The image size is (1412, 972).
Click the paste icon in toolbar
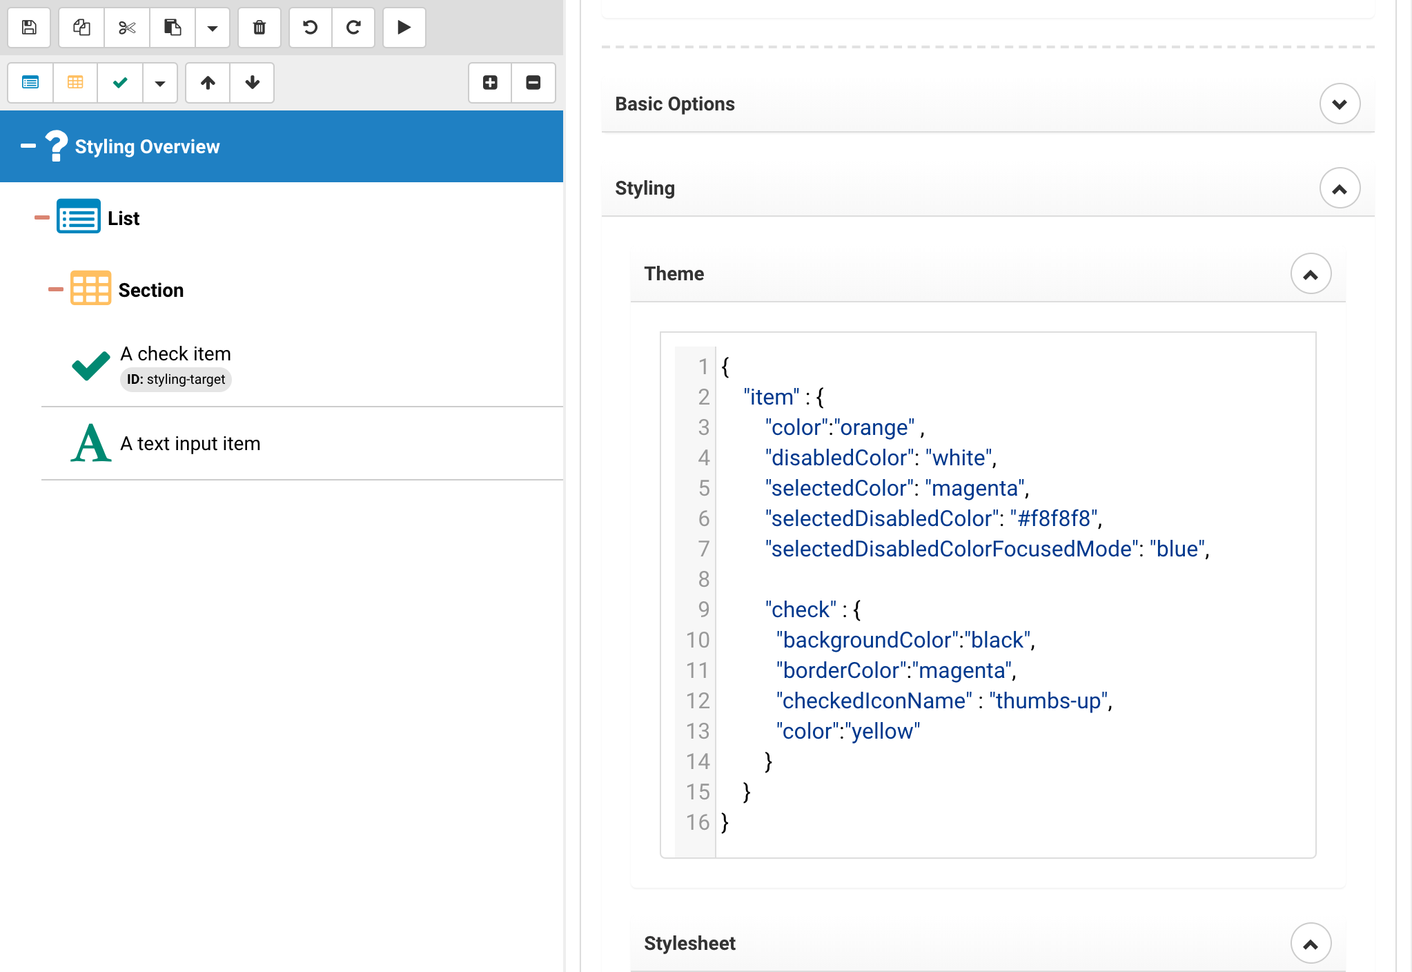(x=173, y=28)
